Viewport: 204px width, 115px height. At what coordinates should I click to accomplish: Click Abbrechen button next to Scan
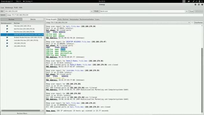[199, 11]
